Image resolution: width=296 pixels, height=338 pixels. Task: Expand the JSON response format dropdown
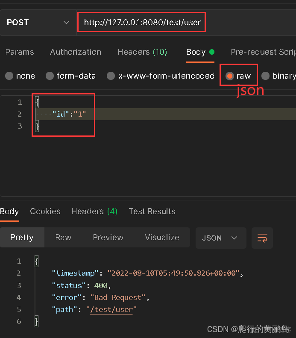[220, 238]
